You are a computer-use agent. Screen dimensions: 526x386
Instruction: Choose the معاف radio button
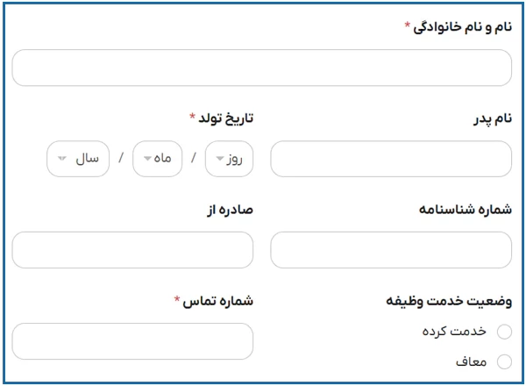coord(504,361)
